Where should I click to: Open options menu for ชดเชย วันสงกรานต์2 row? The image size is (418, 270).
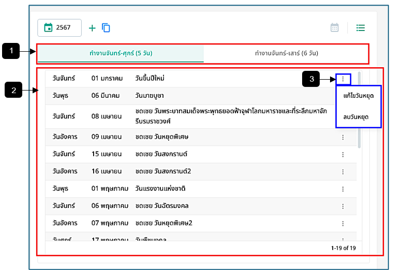click(343, 172)
